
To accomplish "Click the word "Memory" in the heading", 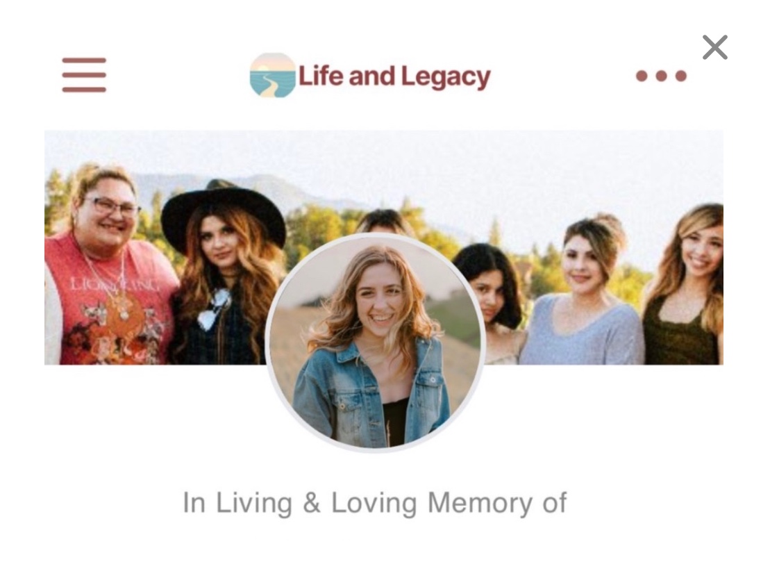I will [x=480, y=503].
